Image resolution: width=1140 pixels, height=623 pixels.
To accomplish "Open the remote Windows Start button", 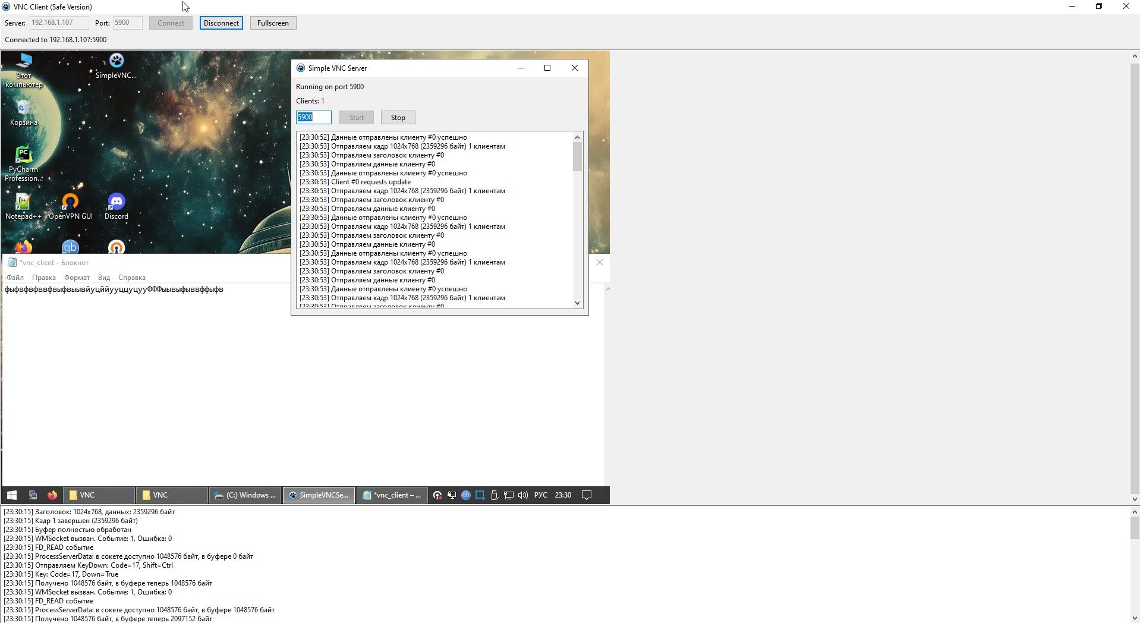I will (x=11, y=495).
